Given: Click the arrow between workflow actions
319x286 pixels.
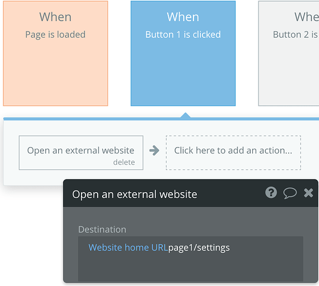Looking at the screenshot, I should [x=154, y=150].
